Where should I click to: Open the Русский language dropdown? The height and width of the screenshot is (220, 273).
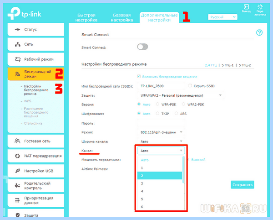tap(222, 17)
